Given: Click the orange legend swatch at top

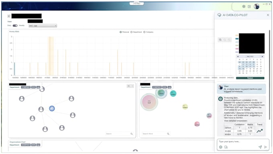Looking at the screenshot, I should point(237,35).
